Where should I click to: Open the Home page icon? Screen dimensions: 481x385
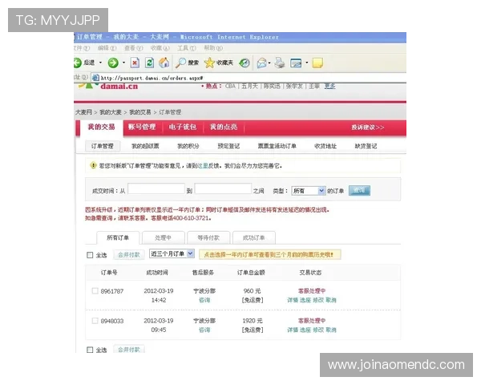click(164, 63)
